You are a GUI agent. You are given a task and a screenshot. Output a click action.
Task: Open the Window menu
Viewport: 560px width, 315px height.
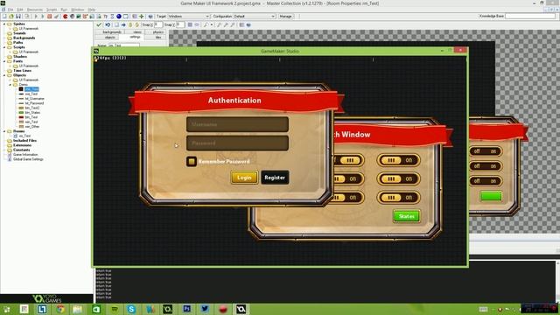point(77,10)
